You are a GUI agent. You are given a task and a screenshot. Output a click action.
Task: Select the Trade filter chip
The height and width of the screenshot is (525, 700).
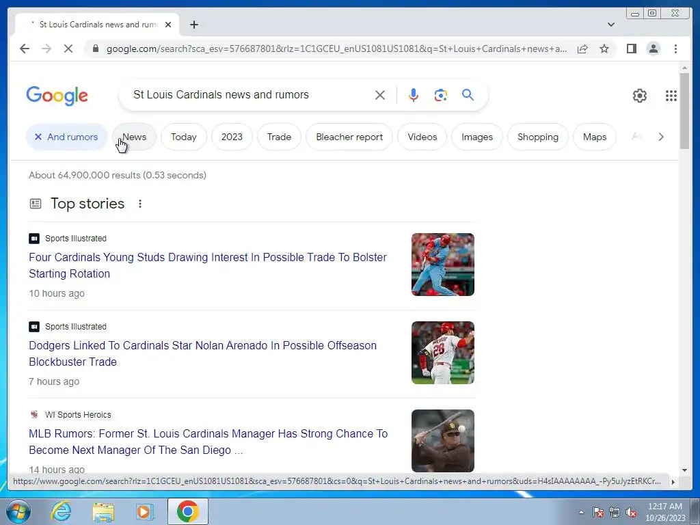coord(279,137)
